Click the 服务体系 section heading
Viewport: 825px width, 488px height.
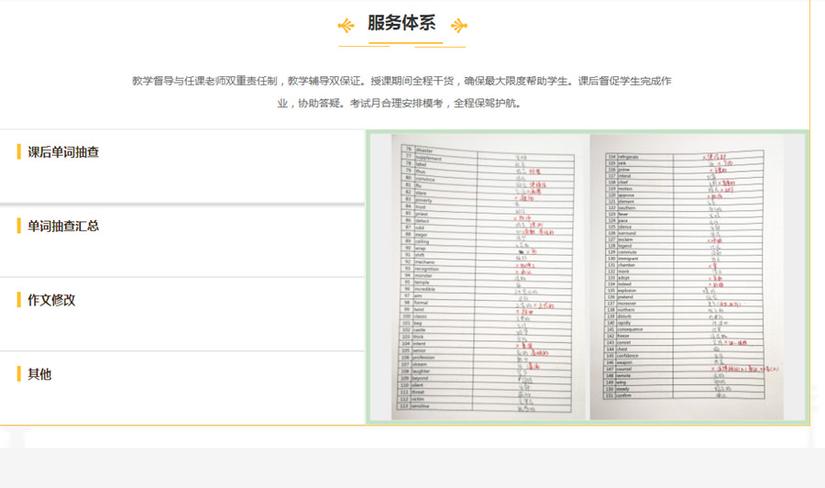(401, 24)
